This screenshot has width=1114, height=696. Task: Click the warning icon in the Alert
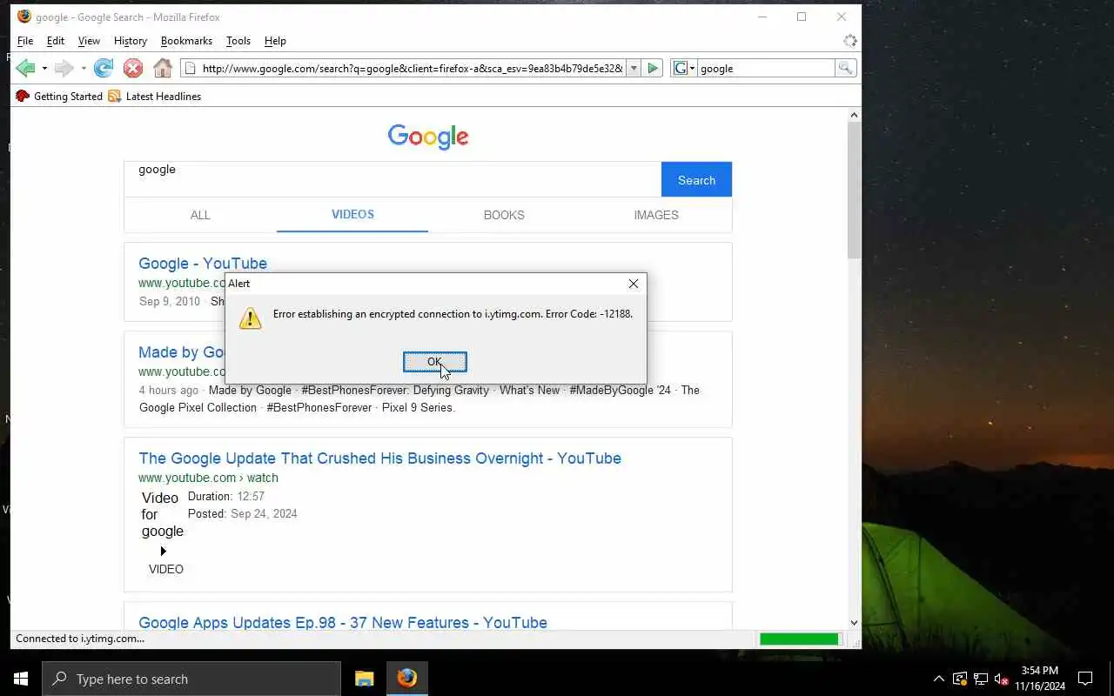click(250, 318)
